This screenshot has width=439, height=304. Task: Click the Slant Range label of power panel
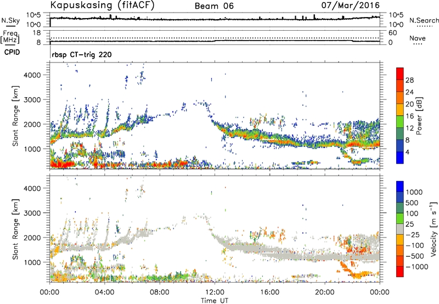pos(16,116)
